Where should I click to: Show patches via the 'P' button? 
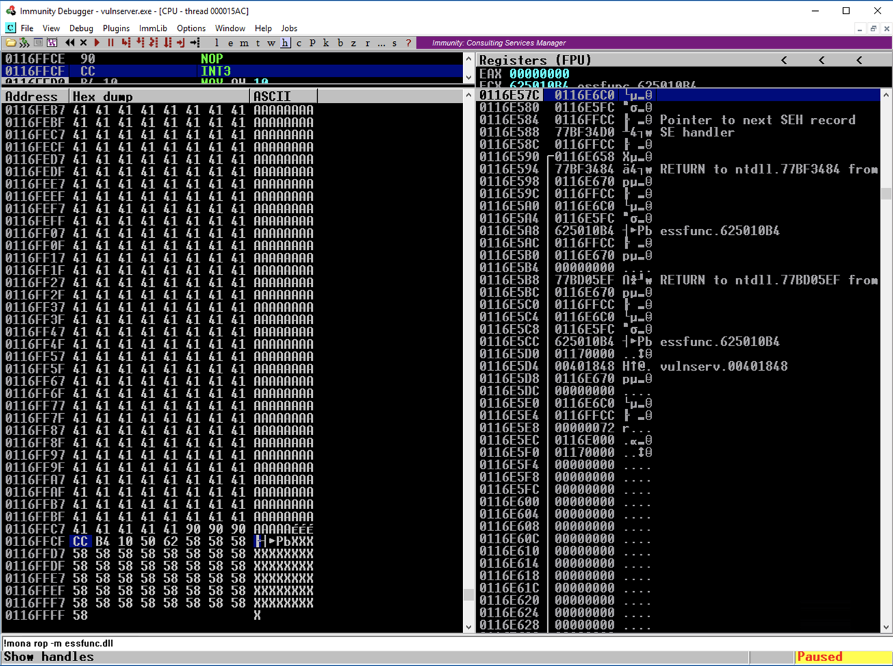(312, 42)
